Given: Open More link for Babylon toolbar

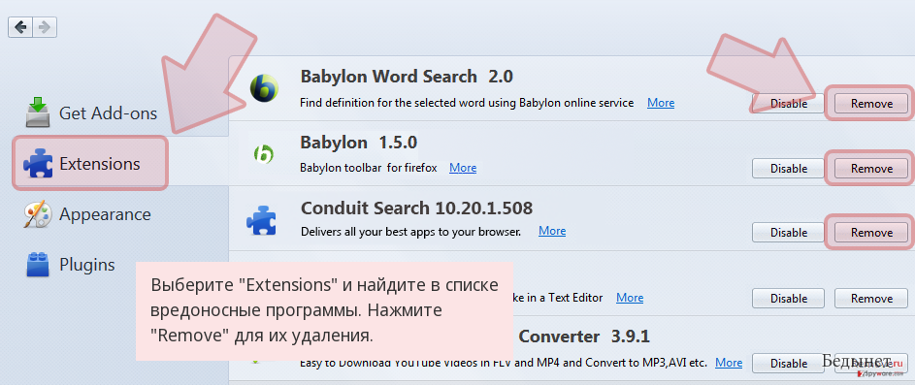Looking at the screenshot, I should [463, 168].
